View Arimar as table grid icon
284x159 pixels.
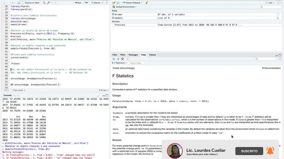(278, 14)
